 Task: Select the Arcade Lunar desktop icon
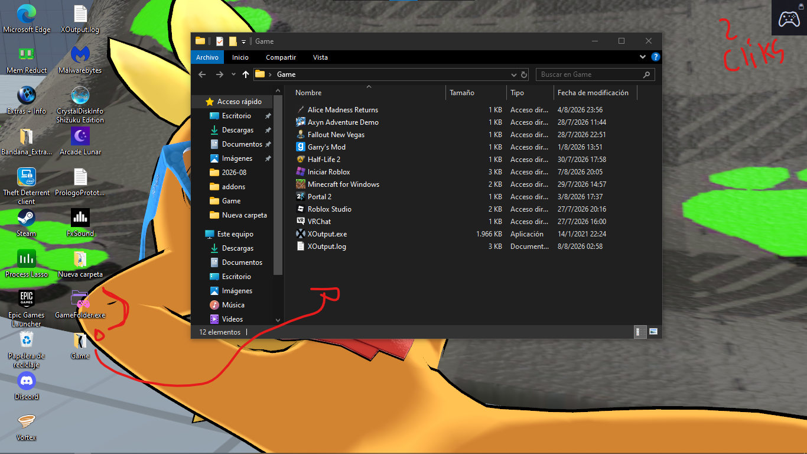click(80, 141)
